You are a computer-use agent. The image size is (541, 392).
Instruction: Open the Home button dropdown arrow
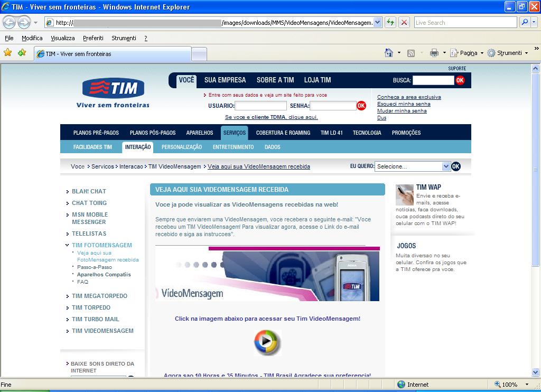point(399,53)
